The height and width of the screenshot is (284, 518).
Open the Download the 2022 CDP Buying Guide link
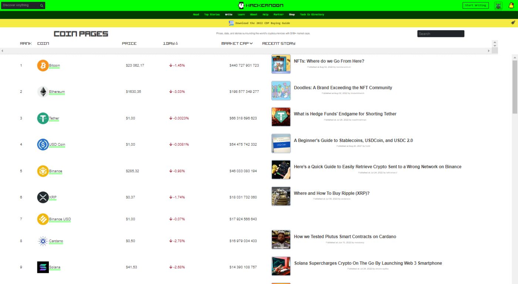pos(263,23)
